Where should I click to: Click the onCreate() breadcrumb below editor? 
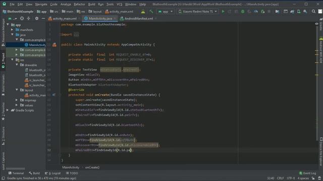click(92, 167)
